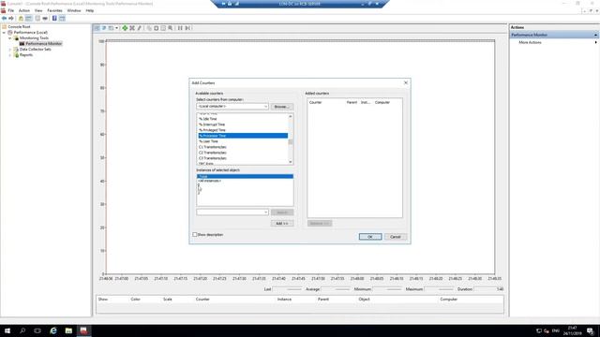
Task: Select C2 Transitions/sec counter
Action: click(213, 153)
